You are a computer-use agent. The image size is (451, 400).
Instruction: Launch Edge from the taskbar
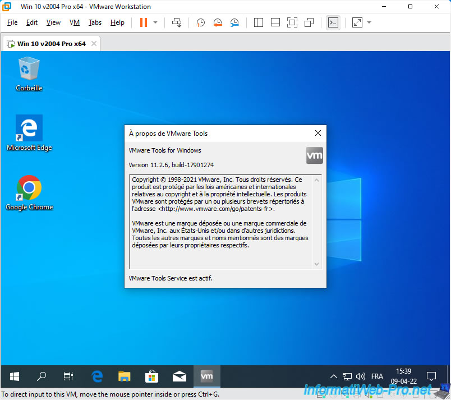(97, 376)
